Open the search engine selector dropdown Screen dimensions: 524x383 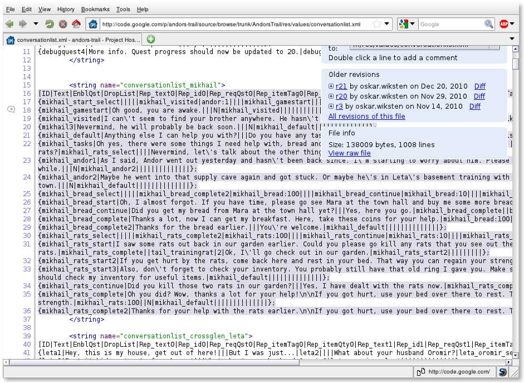click(x=408, y=24)
